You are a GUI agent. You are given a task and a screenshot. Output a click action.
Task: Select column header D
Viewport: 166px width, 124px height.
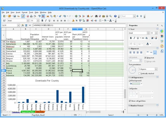click(x=48, y=29)
